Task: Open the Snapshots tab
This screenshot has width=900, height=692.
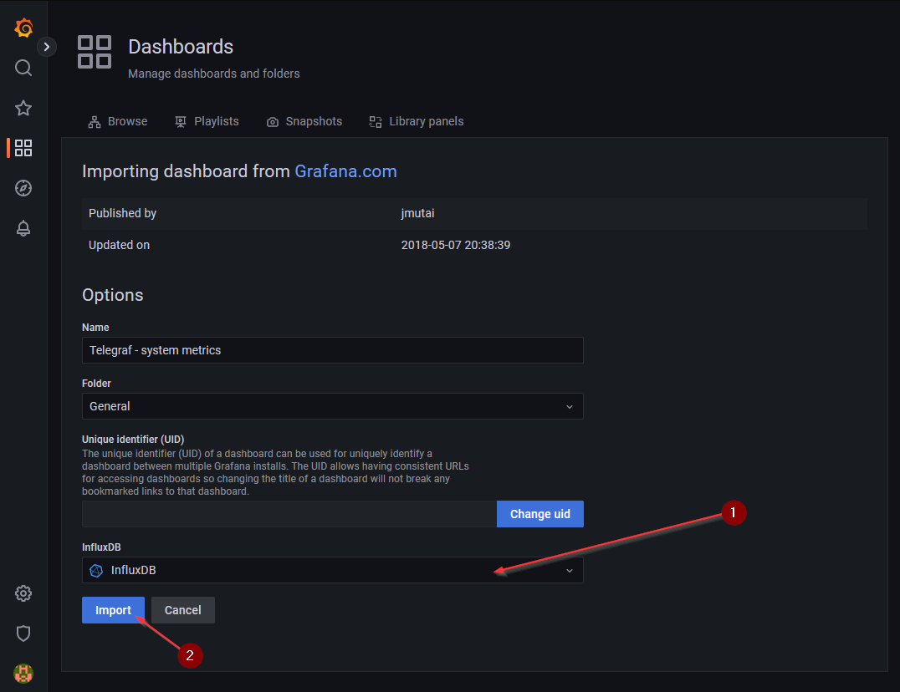Action: (x=304, y=121)
